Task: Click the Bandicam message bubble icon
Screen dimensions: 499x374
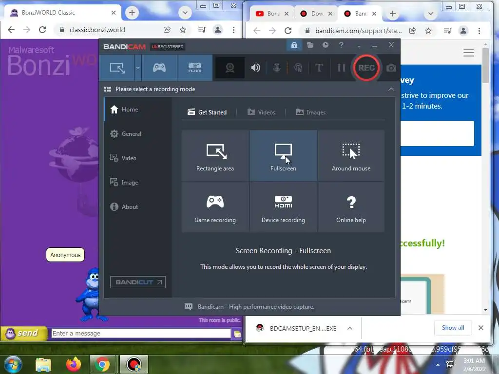Action: coord(189,307)
